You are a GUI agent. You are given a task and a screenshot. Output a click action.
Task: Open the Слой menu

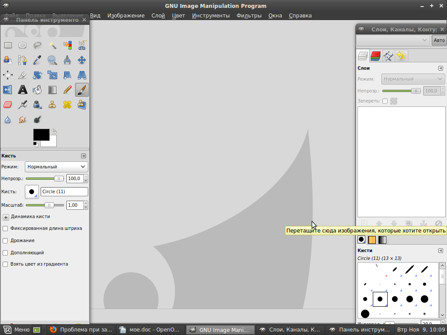tap(158, 16)
